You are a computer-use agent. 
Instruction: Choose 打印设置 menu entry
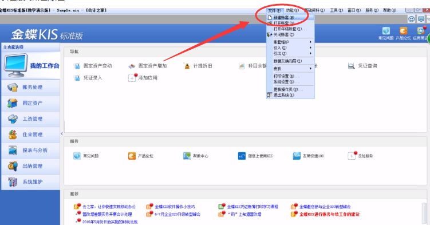[290, 76]
